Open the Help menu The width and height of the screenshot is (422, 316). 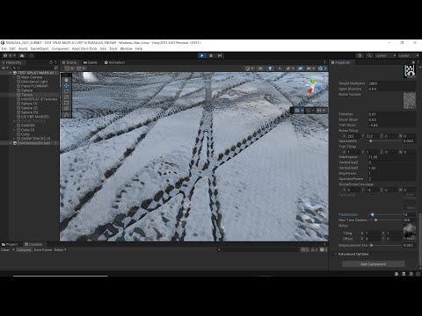[139, 48]
